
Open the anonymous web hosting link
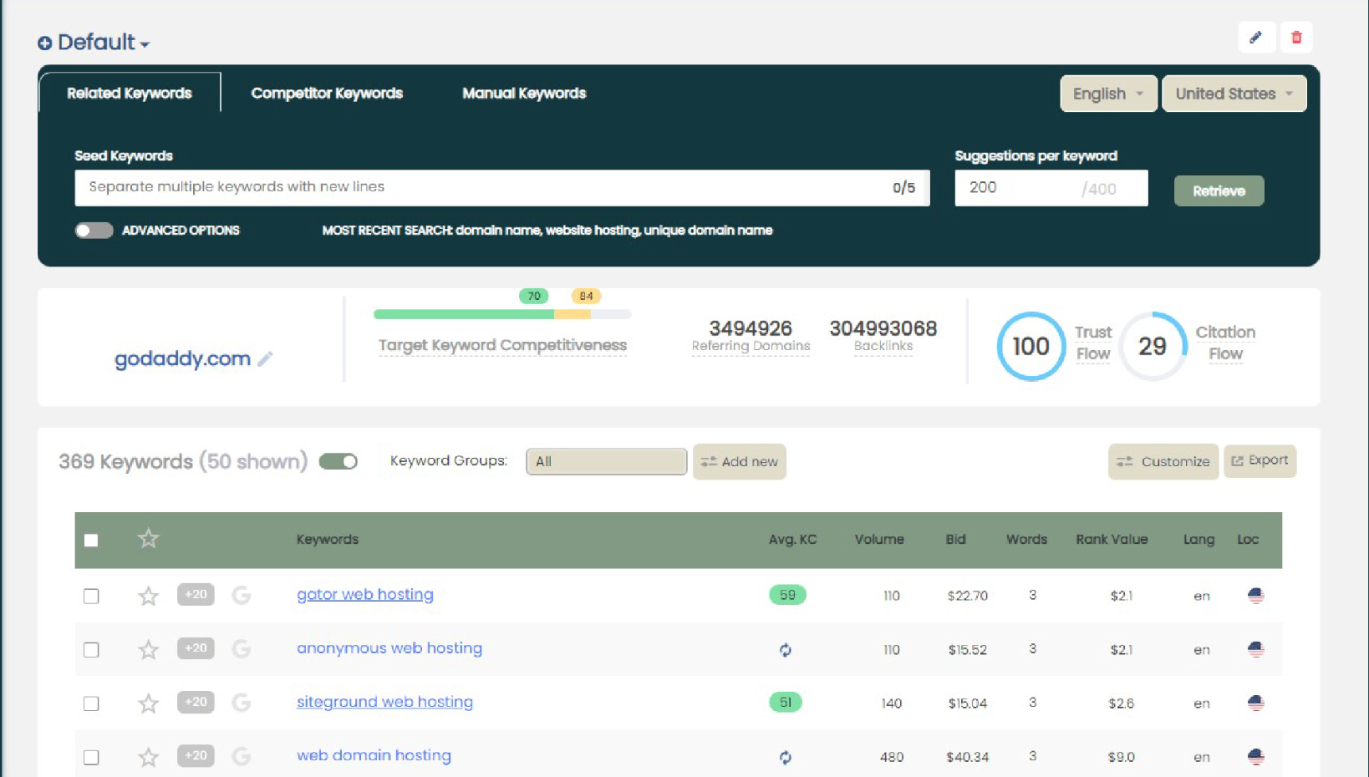pos(389,648)
